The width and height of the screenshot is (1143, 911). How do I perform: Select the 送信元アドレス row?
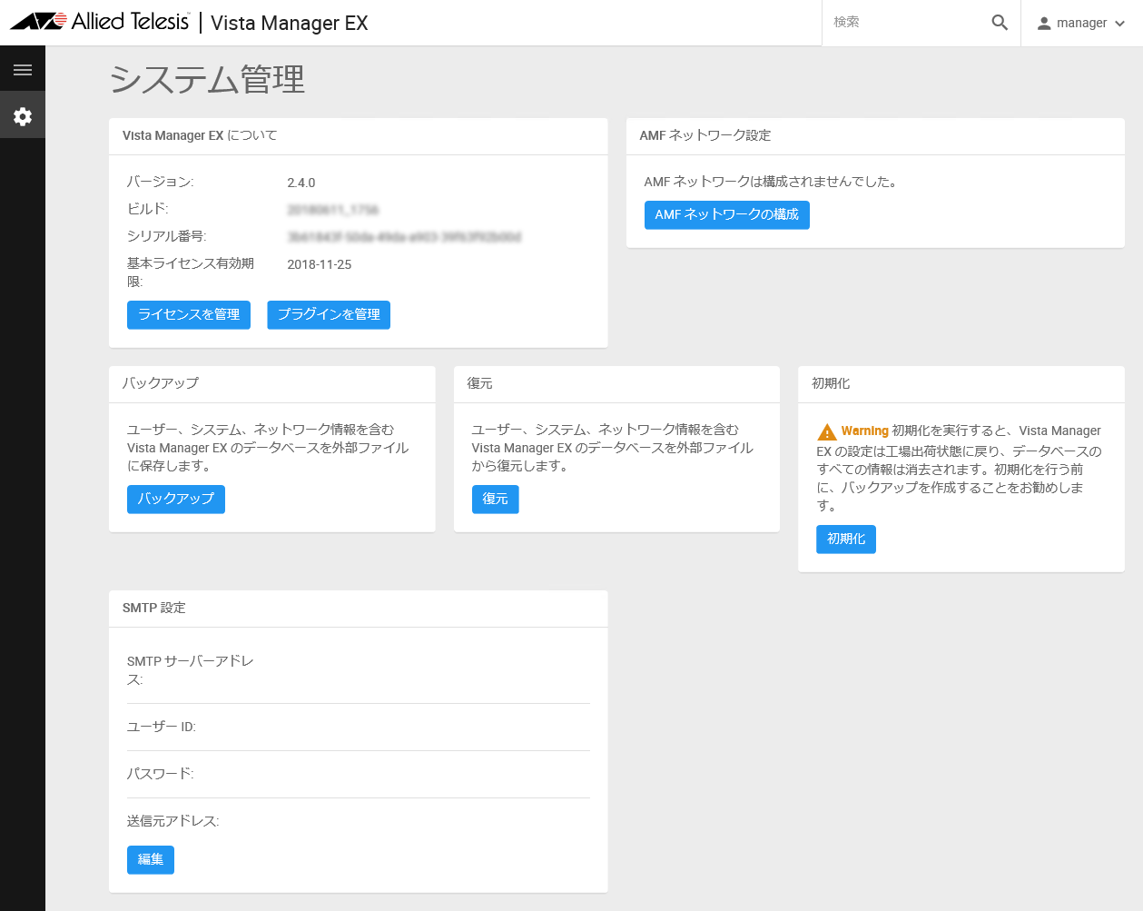(358, 821)
